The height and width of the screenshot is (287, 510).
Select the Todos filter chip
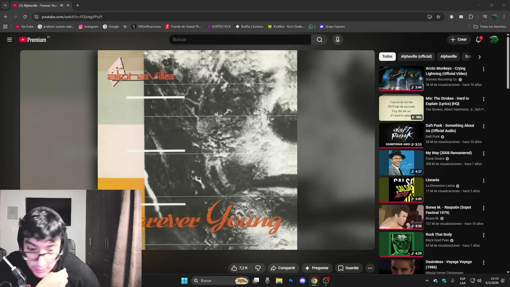(387, 57)
